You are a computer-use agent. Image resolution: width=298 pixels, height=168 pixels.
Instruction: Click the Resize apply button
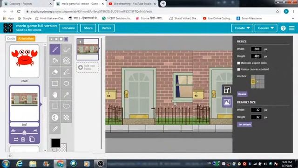tap(242, 94)
